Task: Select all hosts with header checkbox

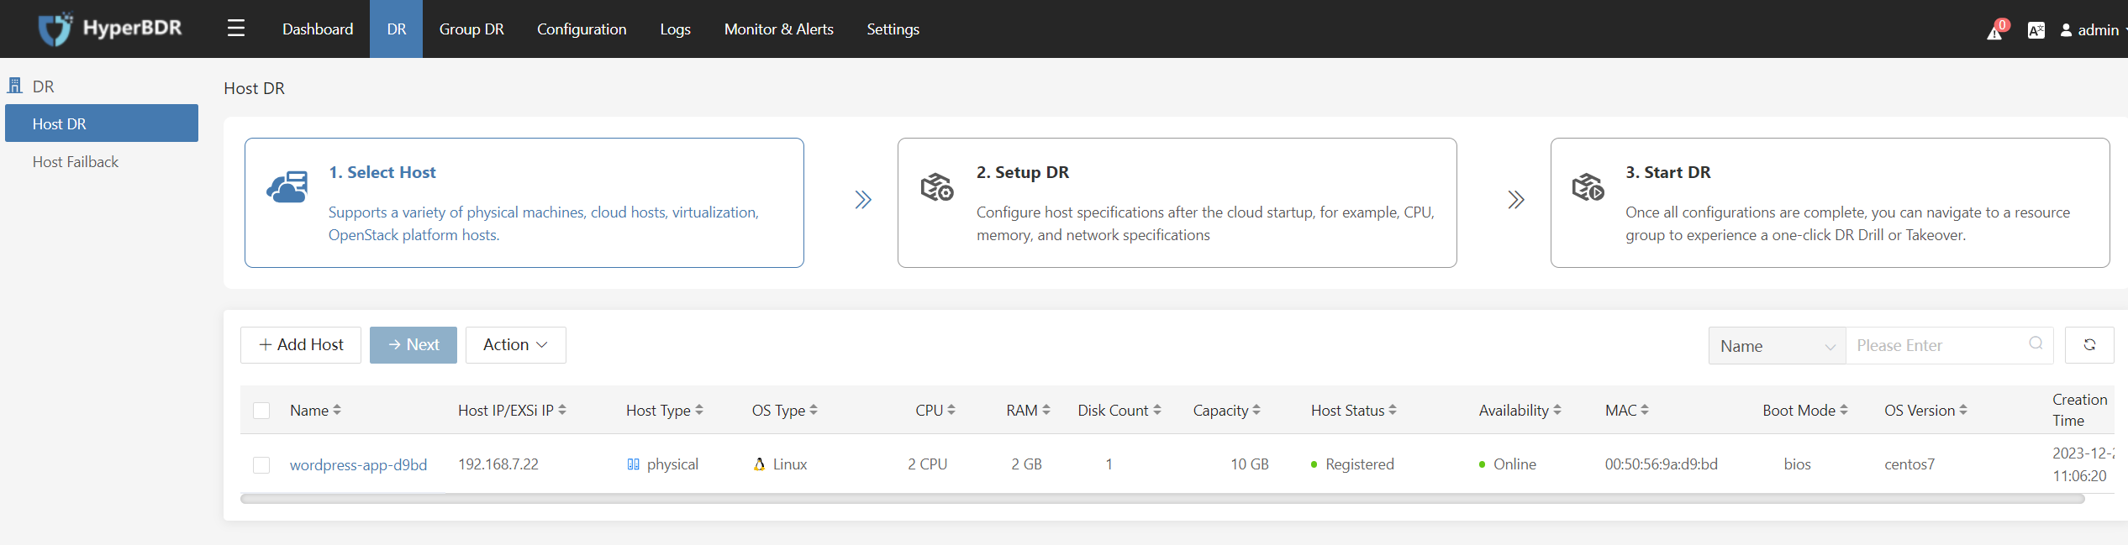Action: click(261, 411)
